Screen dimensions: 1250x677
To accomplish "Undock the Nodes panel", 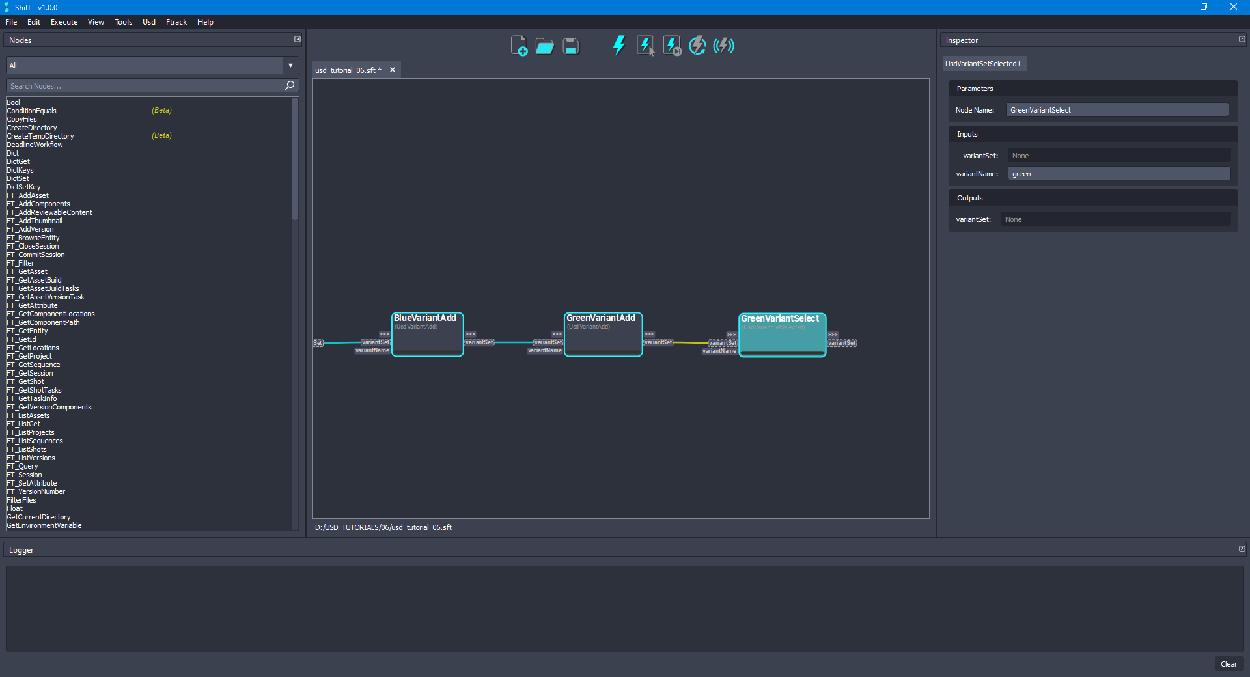I will point(298,39).
